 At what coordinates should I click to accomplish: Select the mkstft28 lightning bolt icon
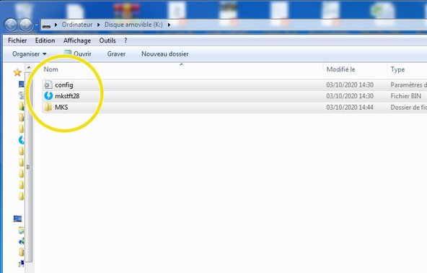click(x=48, y=96)
